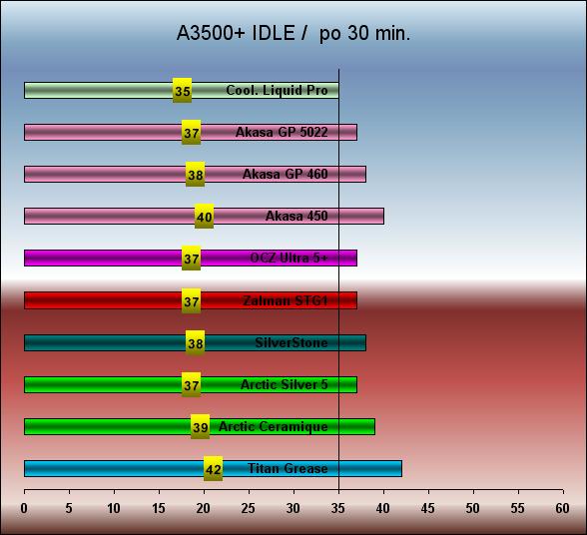Image resolution: width=587 pixels, height=535 pixels.
Task: Select the 'Akasa GP 460' label
Action: pyautogui.click(x=286, y=174)
